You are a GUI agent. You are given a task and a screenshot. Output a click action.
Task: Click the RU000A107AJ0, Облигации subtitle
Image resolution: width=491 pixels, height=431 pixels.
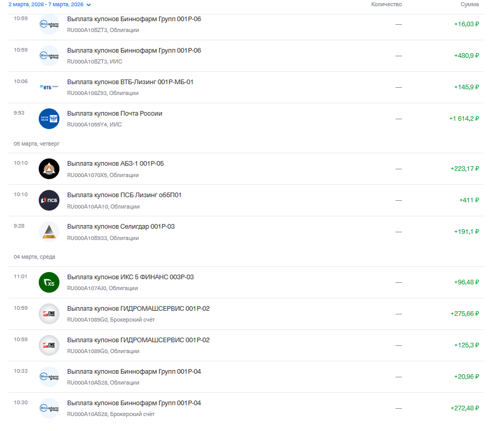point(102,288)
